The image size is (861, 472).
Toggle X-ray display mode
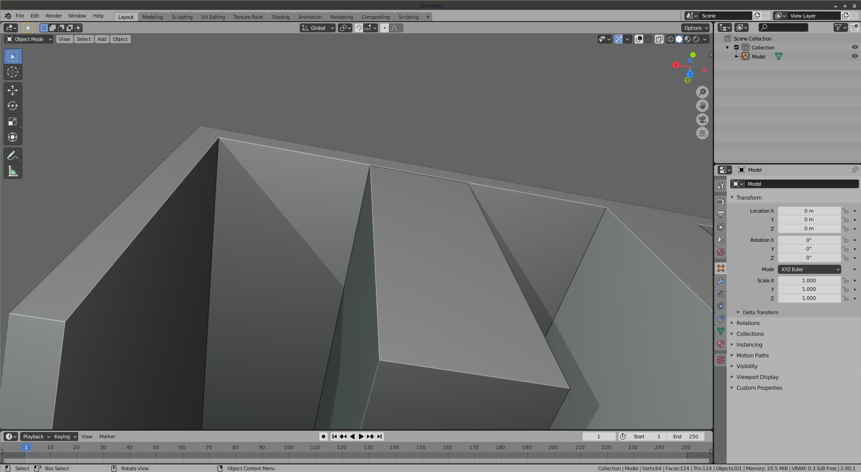pos(659,39)
